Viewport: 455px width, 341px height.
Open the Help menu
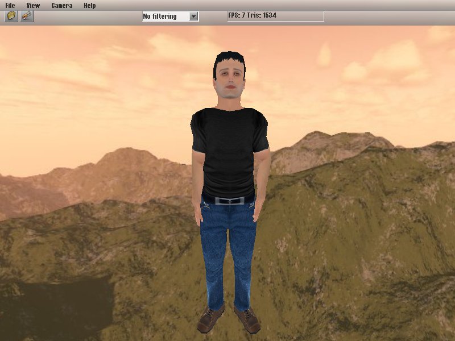90,6
